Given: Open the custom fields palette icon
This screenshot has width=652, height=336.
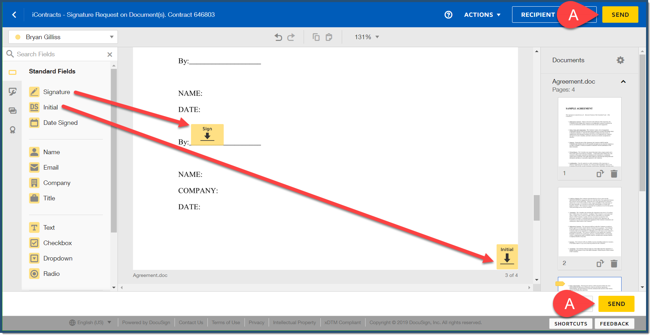Looking at the screenshot, I should (x=13, y=92).
